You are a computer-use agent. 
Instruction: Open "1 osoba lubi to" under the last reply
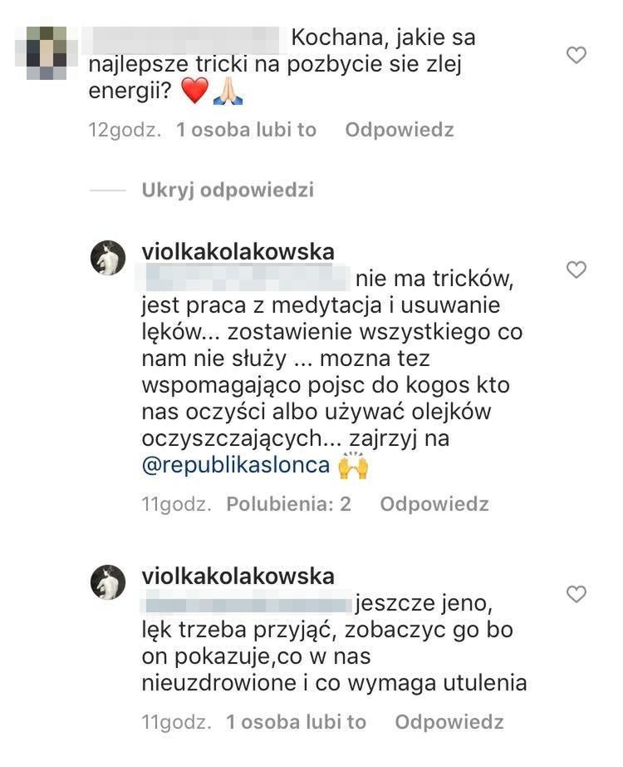[297, 722]
